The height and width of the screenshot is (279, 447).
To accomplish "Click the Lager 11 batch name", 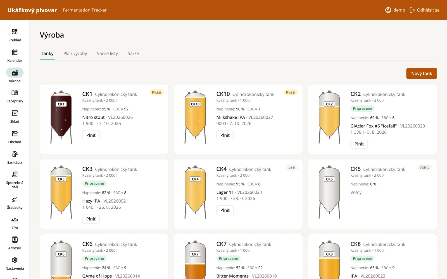I will tap(225, 193).
